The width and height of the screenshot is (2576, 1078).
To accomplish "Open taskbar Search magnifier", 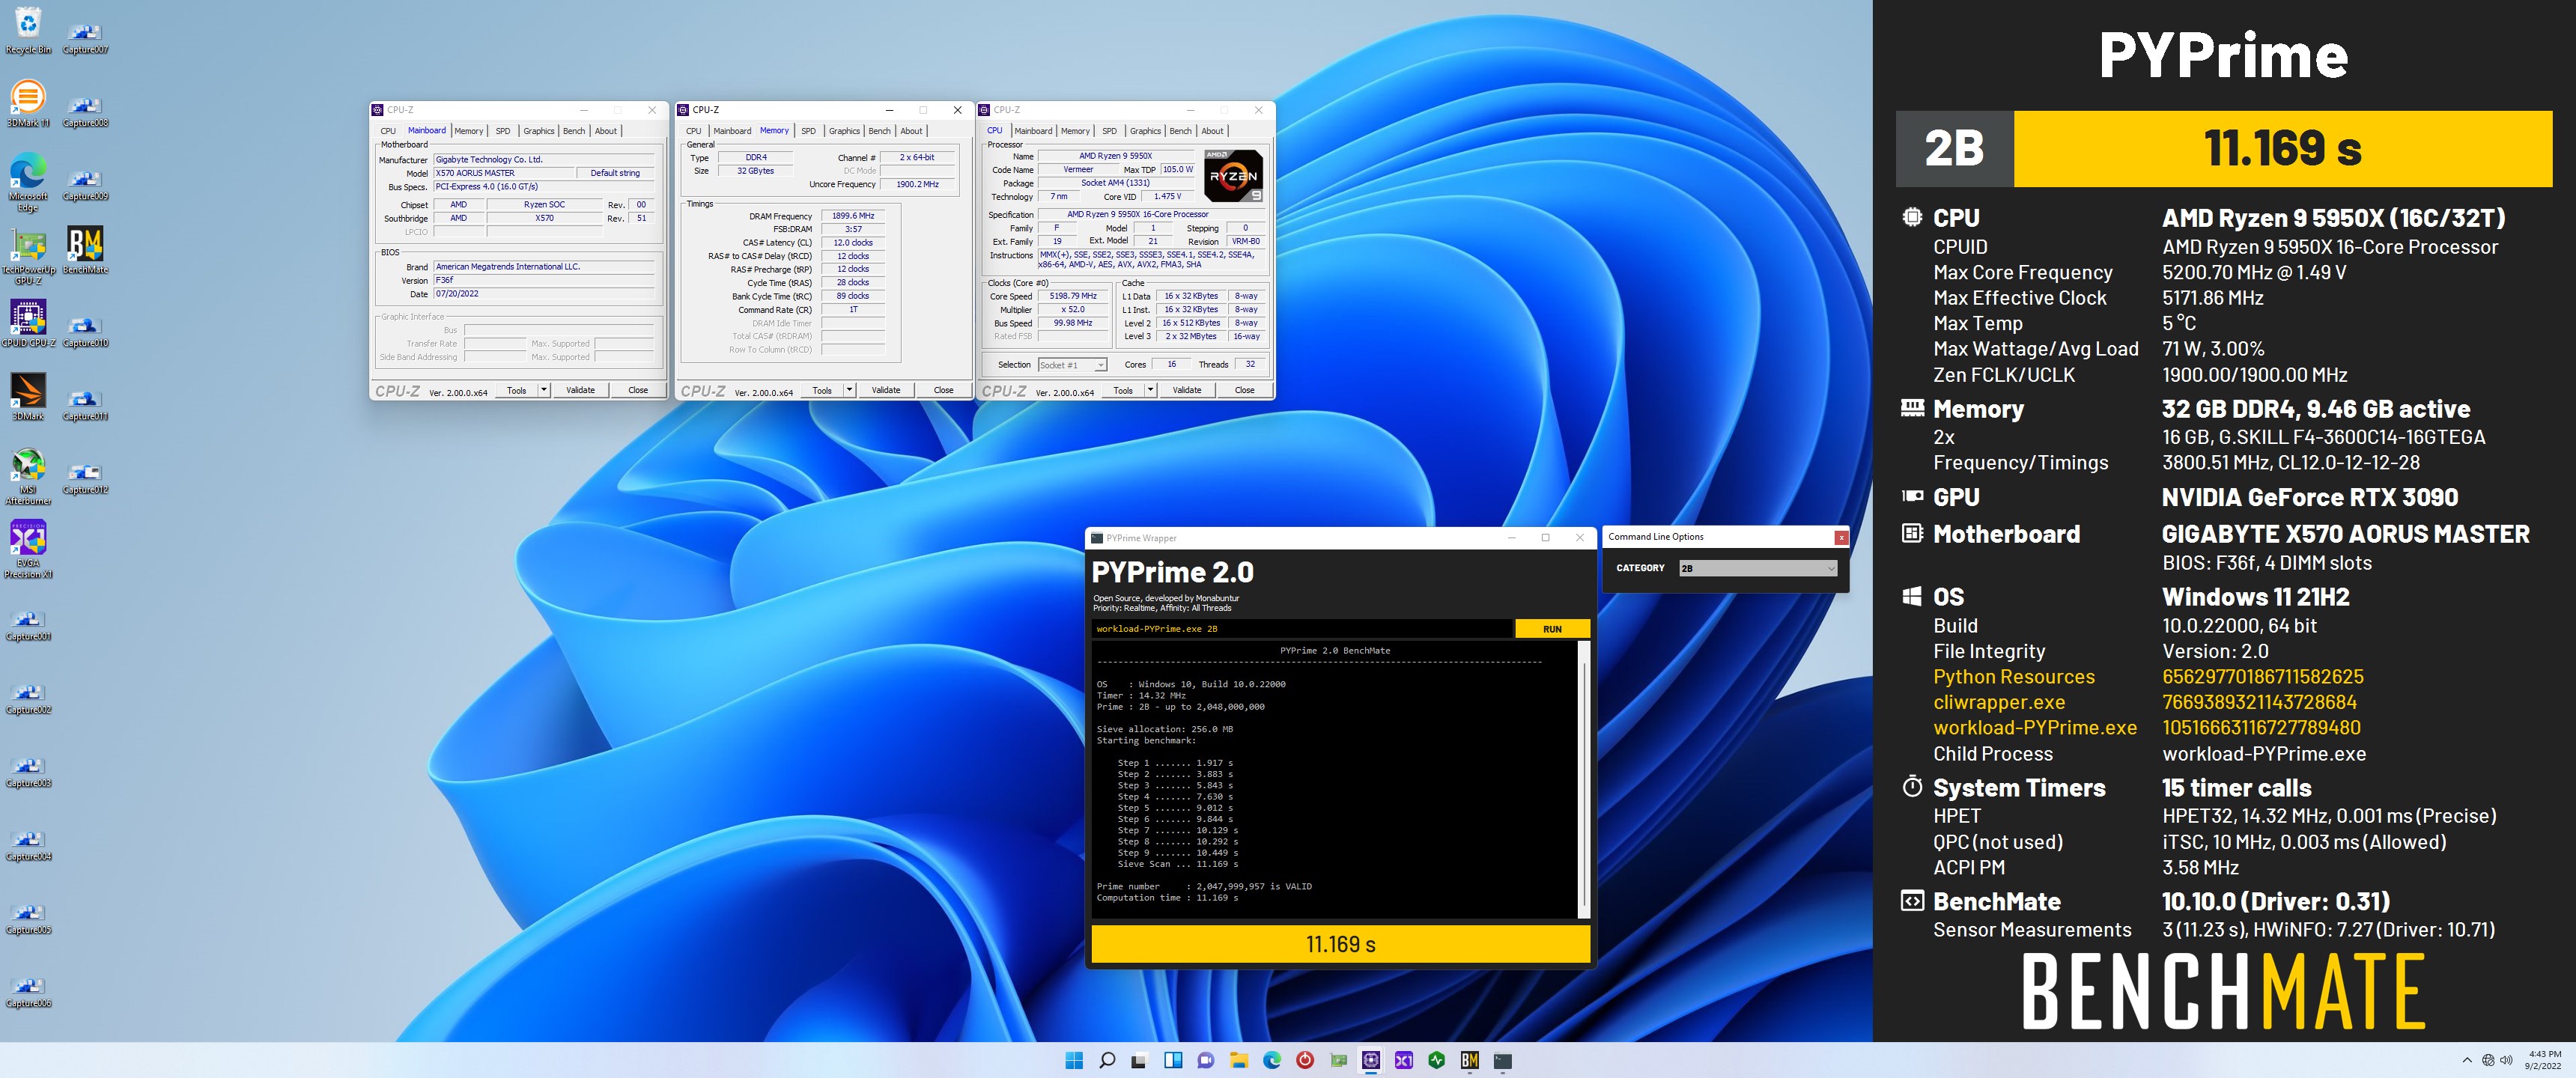I will point(1107,1060).
